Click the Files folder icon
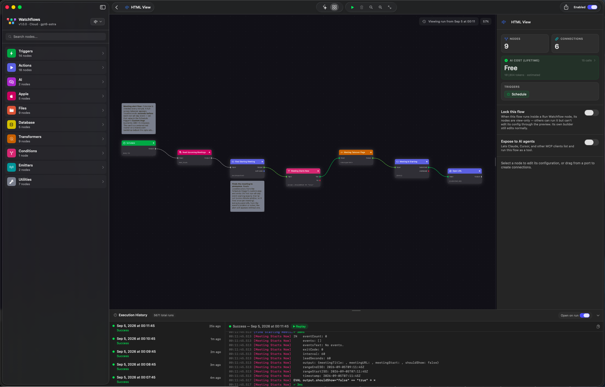605x387 pixels. click(12, 110)
